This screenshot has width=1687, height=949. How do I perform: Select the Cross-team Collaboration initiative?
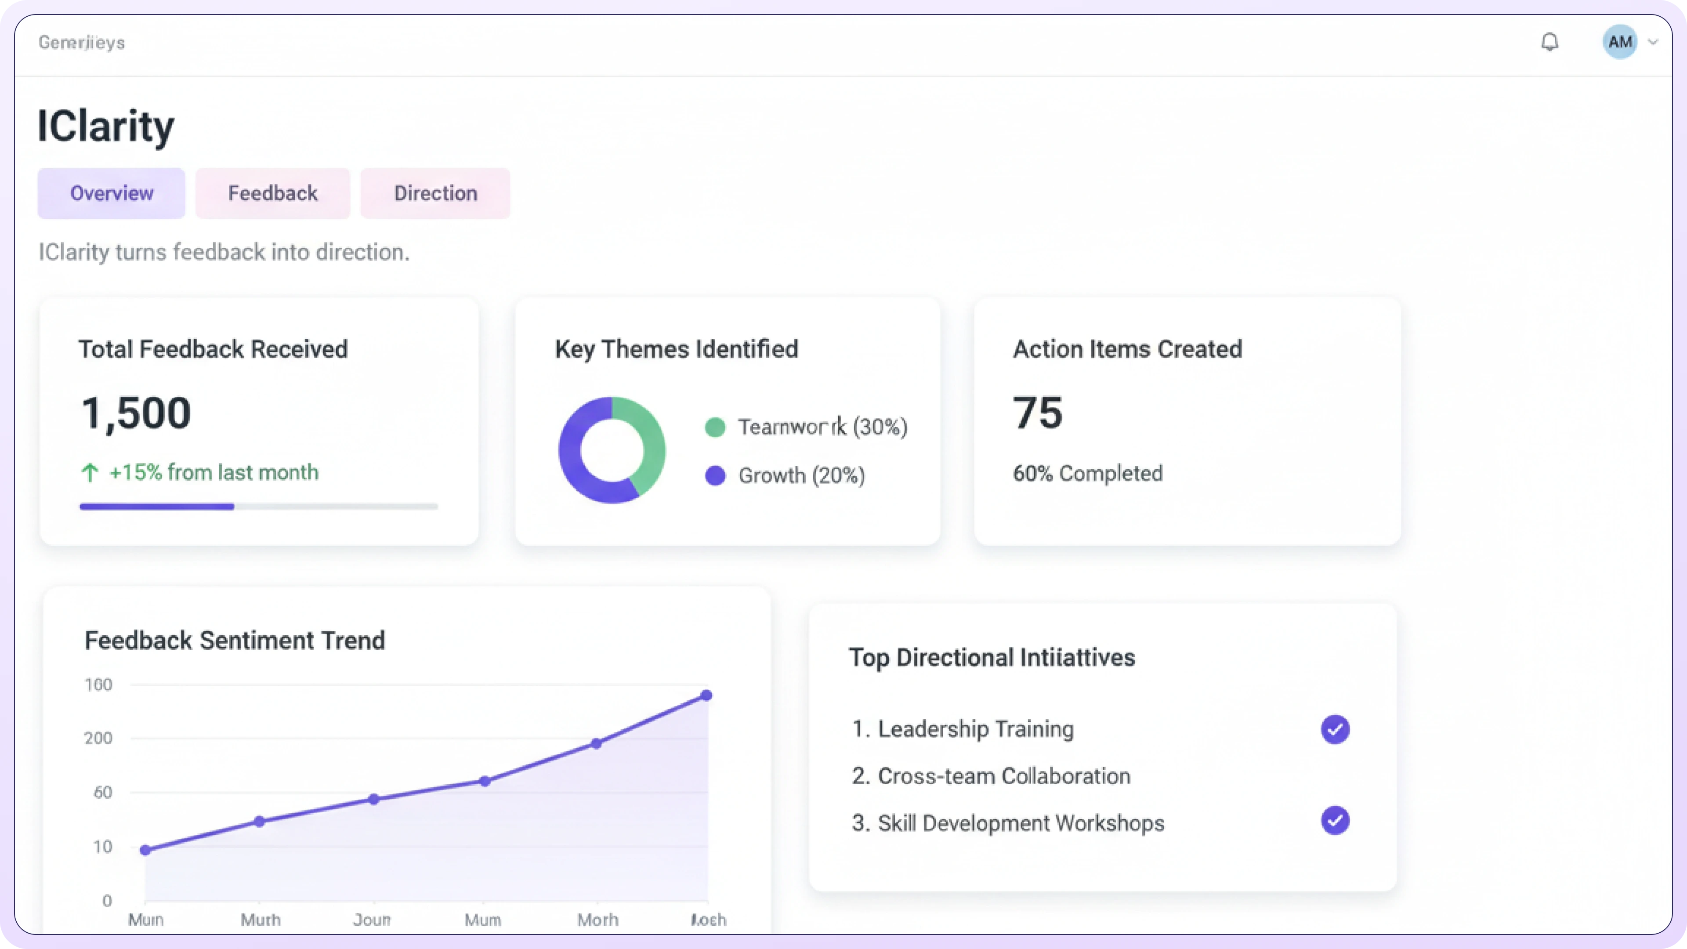[x=991, y=776]
